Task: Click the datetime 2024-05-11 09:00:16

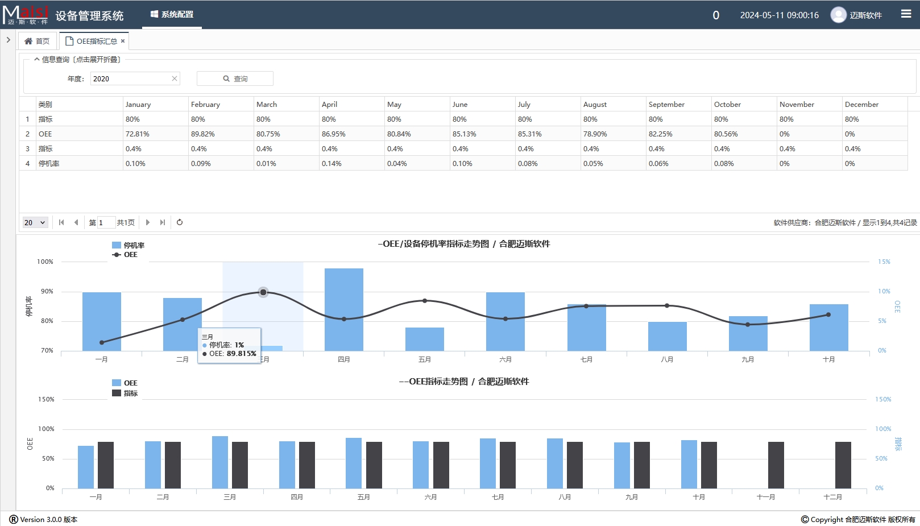Action: (779, 15)
